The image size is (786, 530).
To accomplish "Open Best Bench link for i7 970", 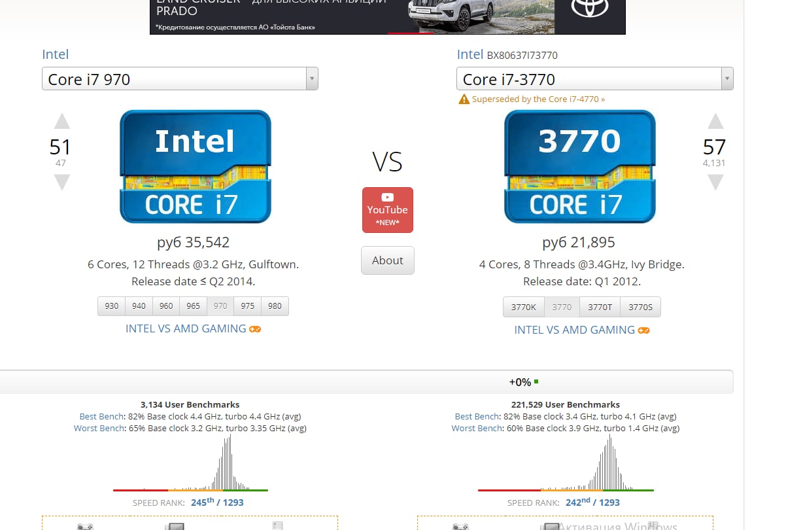I will (x=102, y=416).
